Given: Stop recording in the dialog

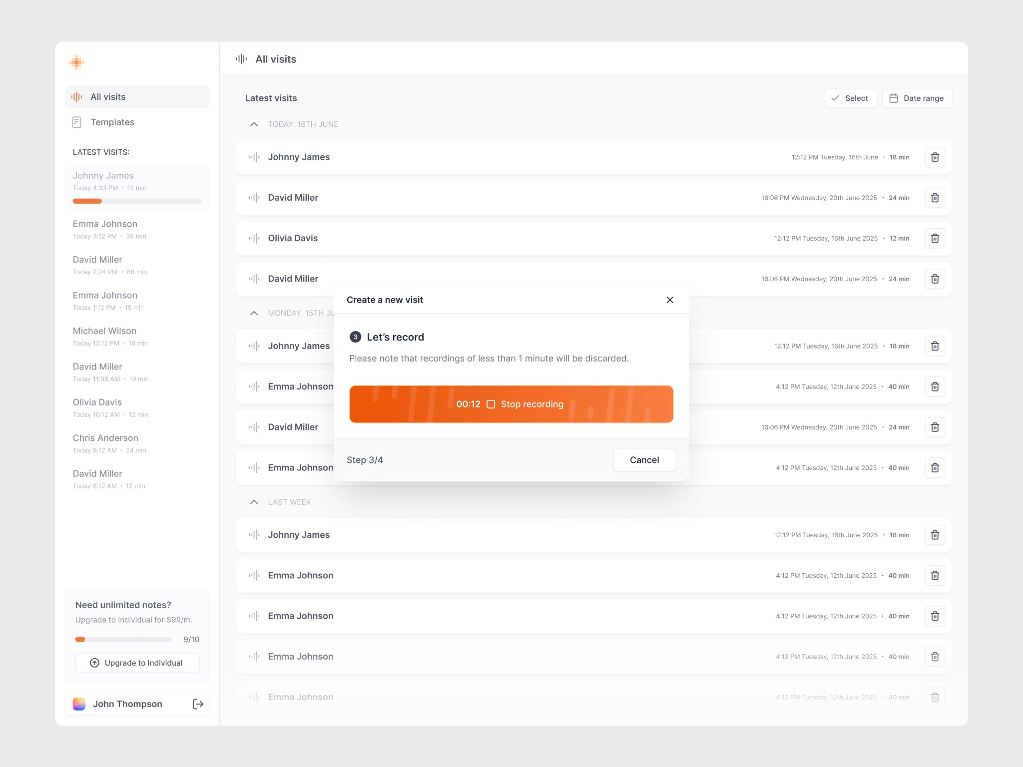Looking at the screenshot, I should pyautogui.click(x=511, y=404).
